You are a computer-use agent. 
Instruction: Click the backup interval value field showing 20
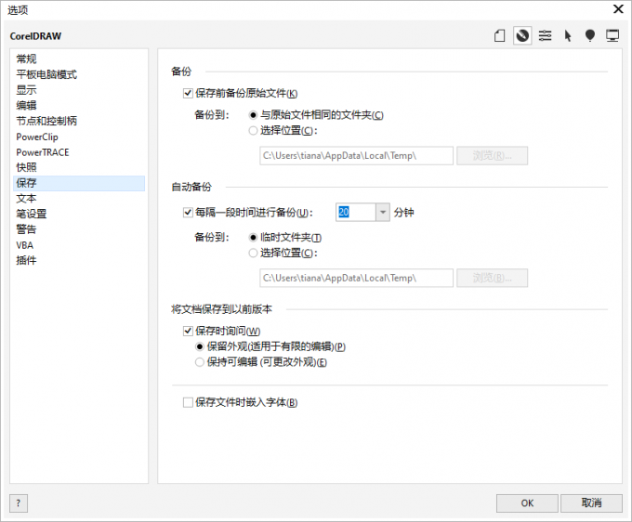click(x=355, y=212)
